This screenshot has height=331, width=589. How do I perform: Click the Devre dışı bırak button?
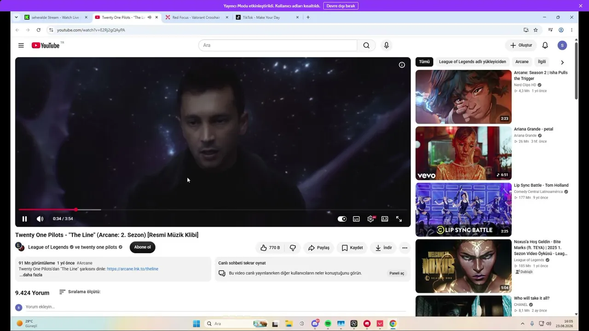[341, 6]
